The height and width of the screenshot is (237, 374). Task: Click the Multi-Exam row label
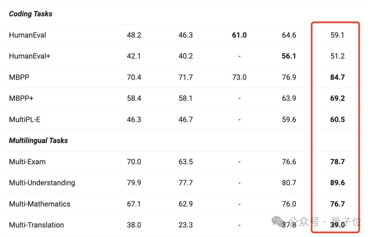pyautogui.click(x=27, y=162)
